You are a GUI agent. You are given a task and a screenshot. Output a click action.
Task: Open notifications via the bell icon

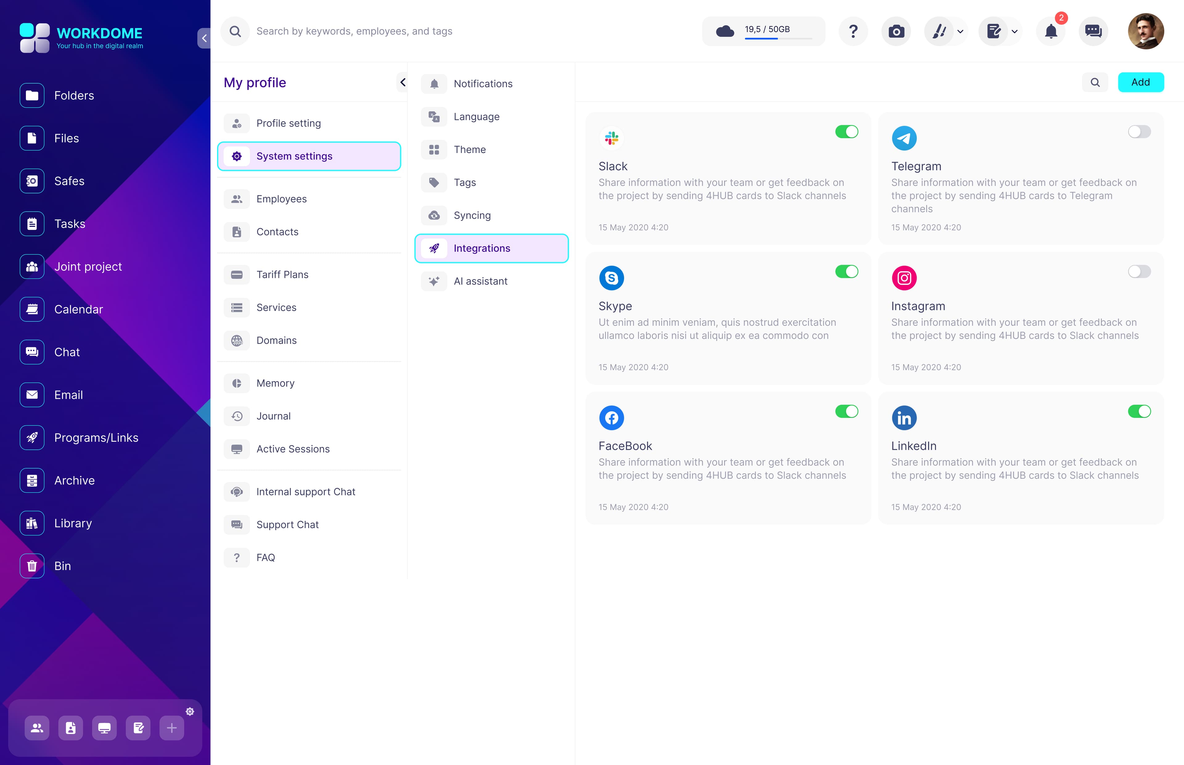click(1051, 31)
